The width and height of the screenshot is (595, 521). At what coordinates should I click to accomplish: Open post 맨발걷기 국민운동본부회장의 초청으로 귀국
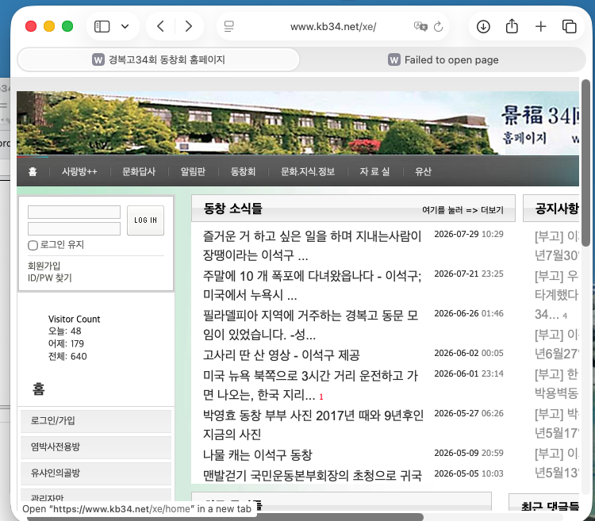312,475
